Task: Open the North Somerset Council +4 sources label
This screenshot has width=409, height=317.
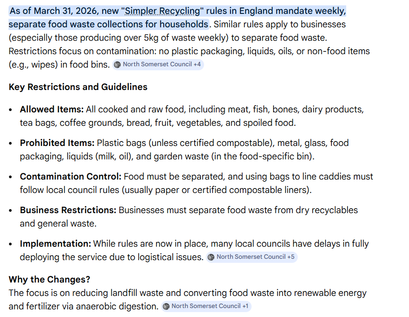Action: pyautogui.click(x=161, y=64)
